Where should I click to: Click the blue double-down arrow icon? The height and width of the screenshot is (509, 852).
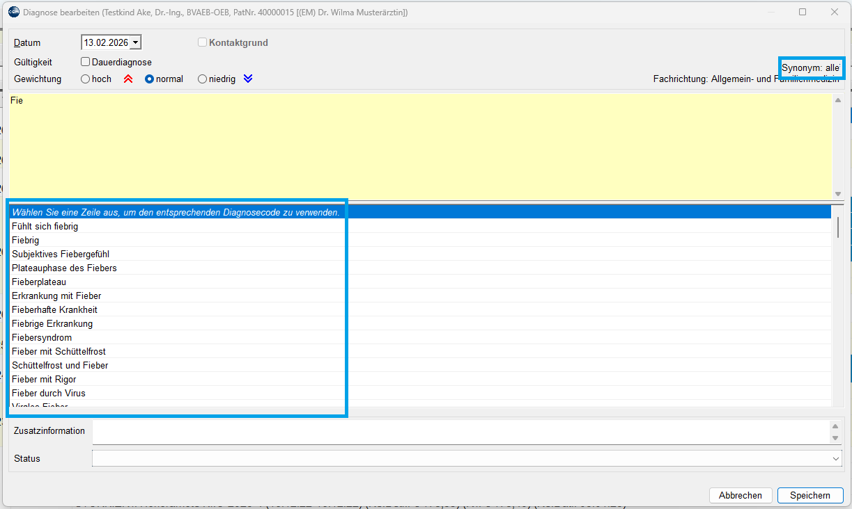pyautogui.click(x=248, y=79)
